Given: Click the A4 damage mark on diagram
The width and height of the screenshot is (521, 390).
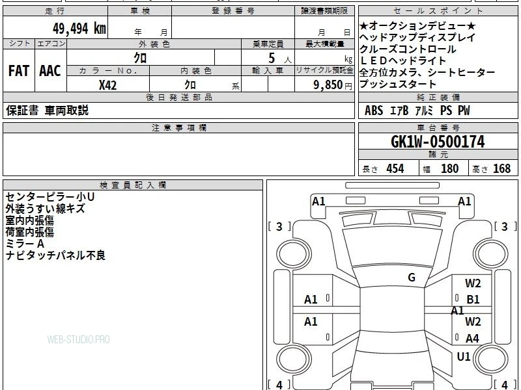Looking at the screenshot, I should coord(472,338).
